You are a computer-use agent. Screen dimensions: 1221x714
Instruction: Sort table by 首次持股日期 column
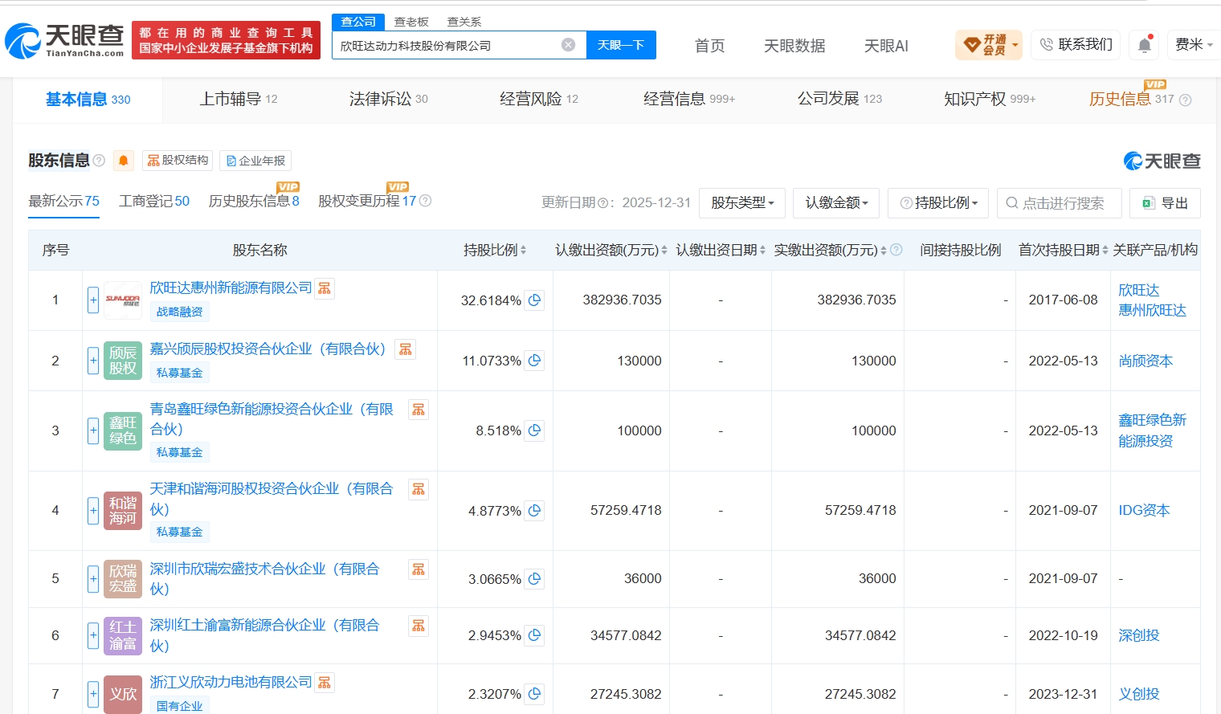click(x=1105, y=250)
